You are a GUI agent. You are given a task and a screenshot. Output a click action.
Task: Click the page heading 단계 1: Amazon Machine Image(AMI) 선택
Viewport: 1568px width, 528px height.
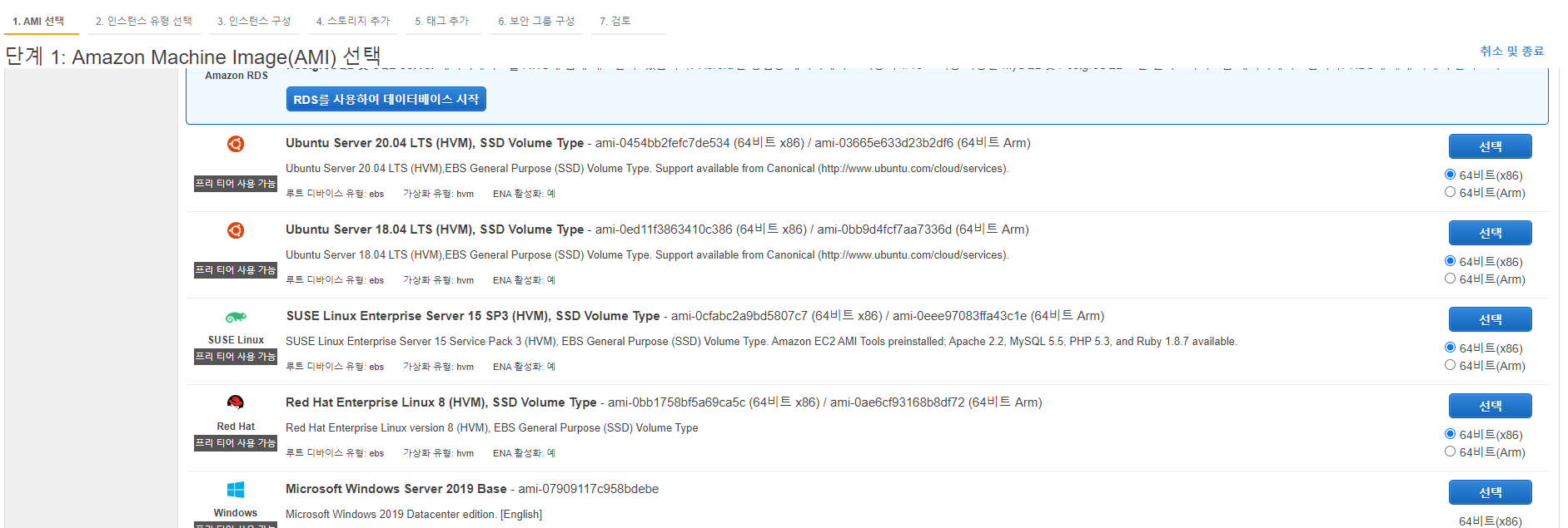[193, 57]
